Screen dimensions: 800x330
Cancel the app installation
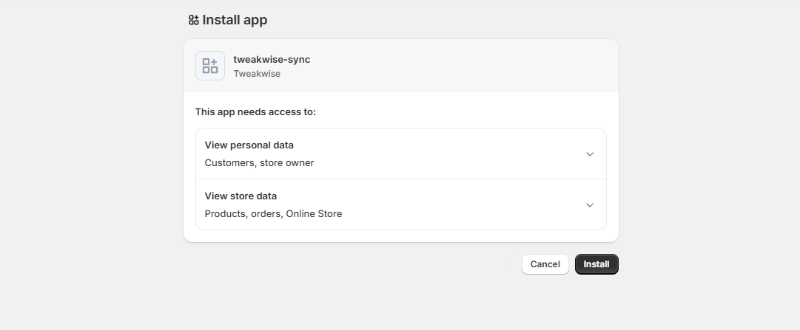545,264
